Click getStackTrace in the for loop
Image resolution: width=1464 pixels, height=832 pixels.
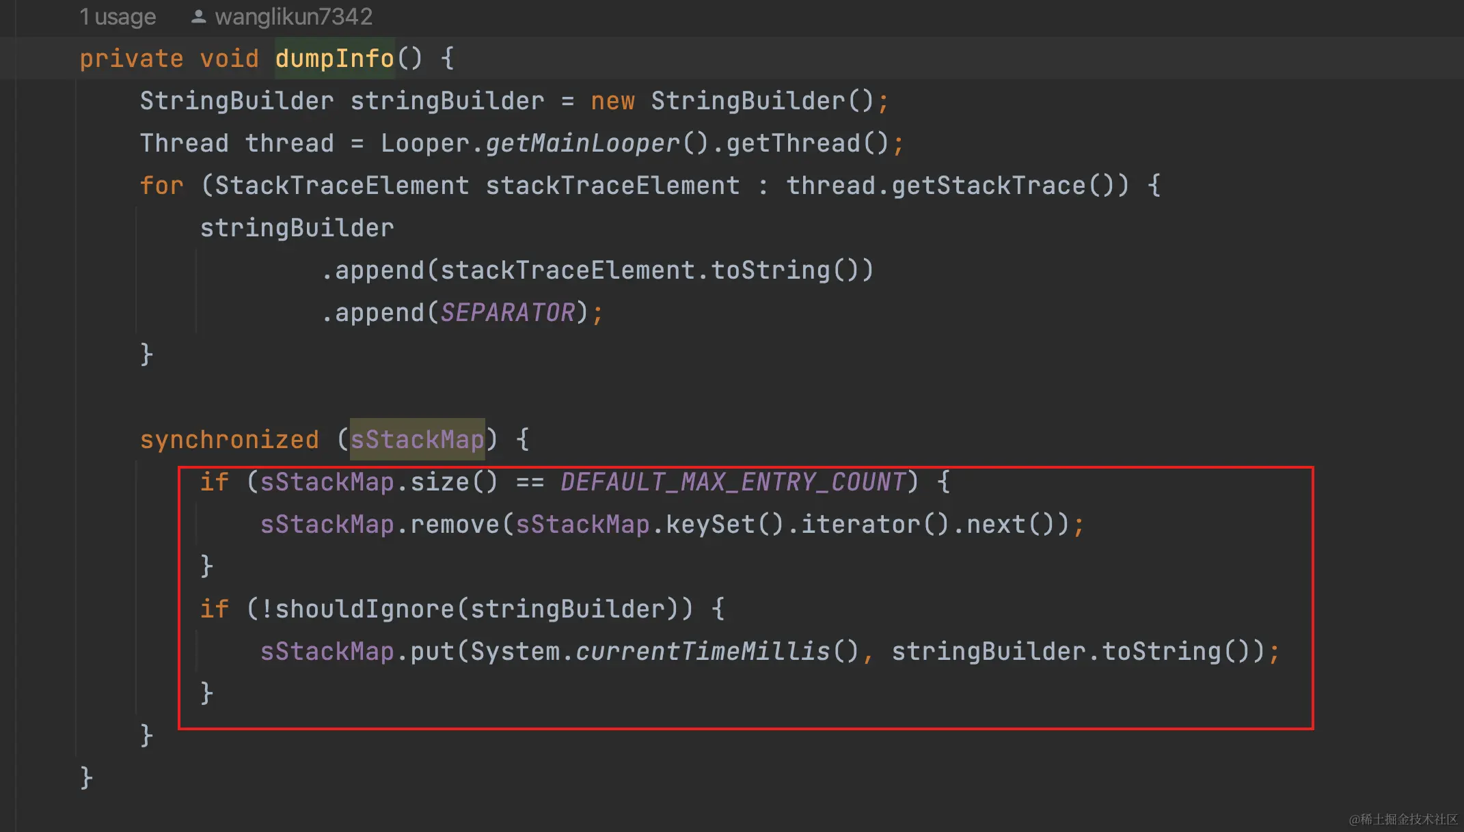pyautogui.click(x=988, y=186)
